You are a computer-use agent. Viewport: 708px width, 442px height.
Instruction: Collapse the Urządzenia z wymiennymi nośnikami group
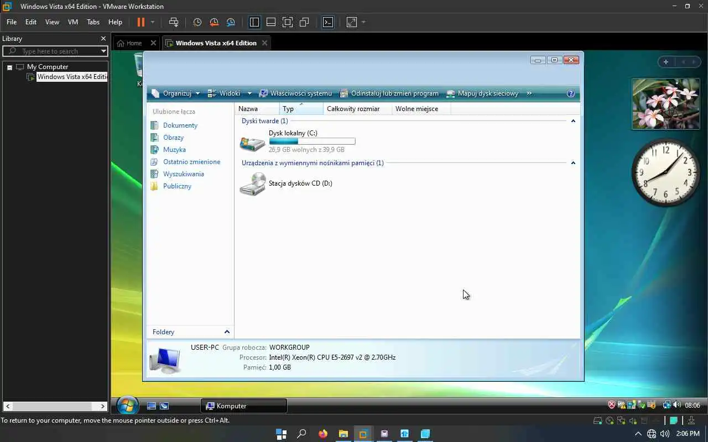(573, 163)
